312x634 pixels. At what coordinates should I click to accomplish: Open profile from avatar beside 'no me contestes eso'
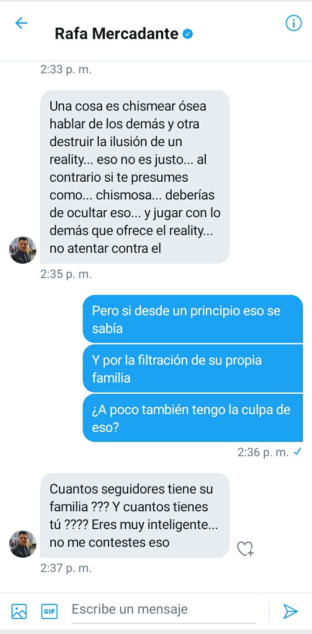pos(23,544)
